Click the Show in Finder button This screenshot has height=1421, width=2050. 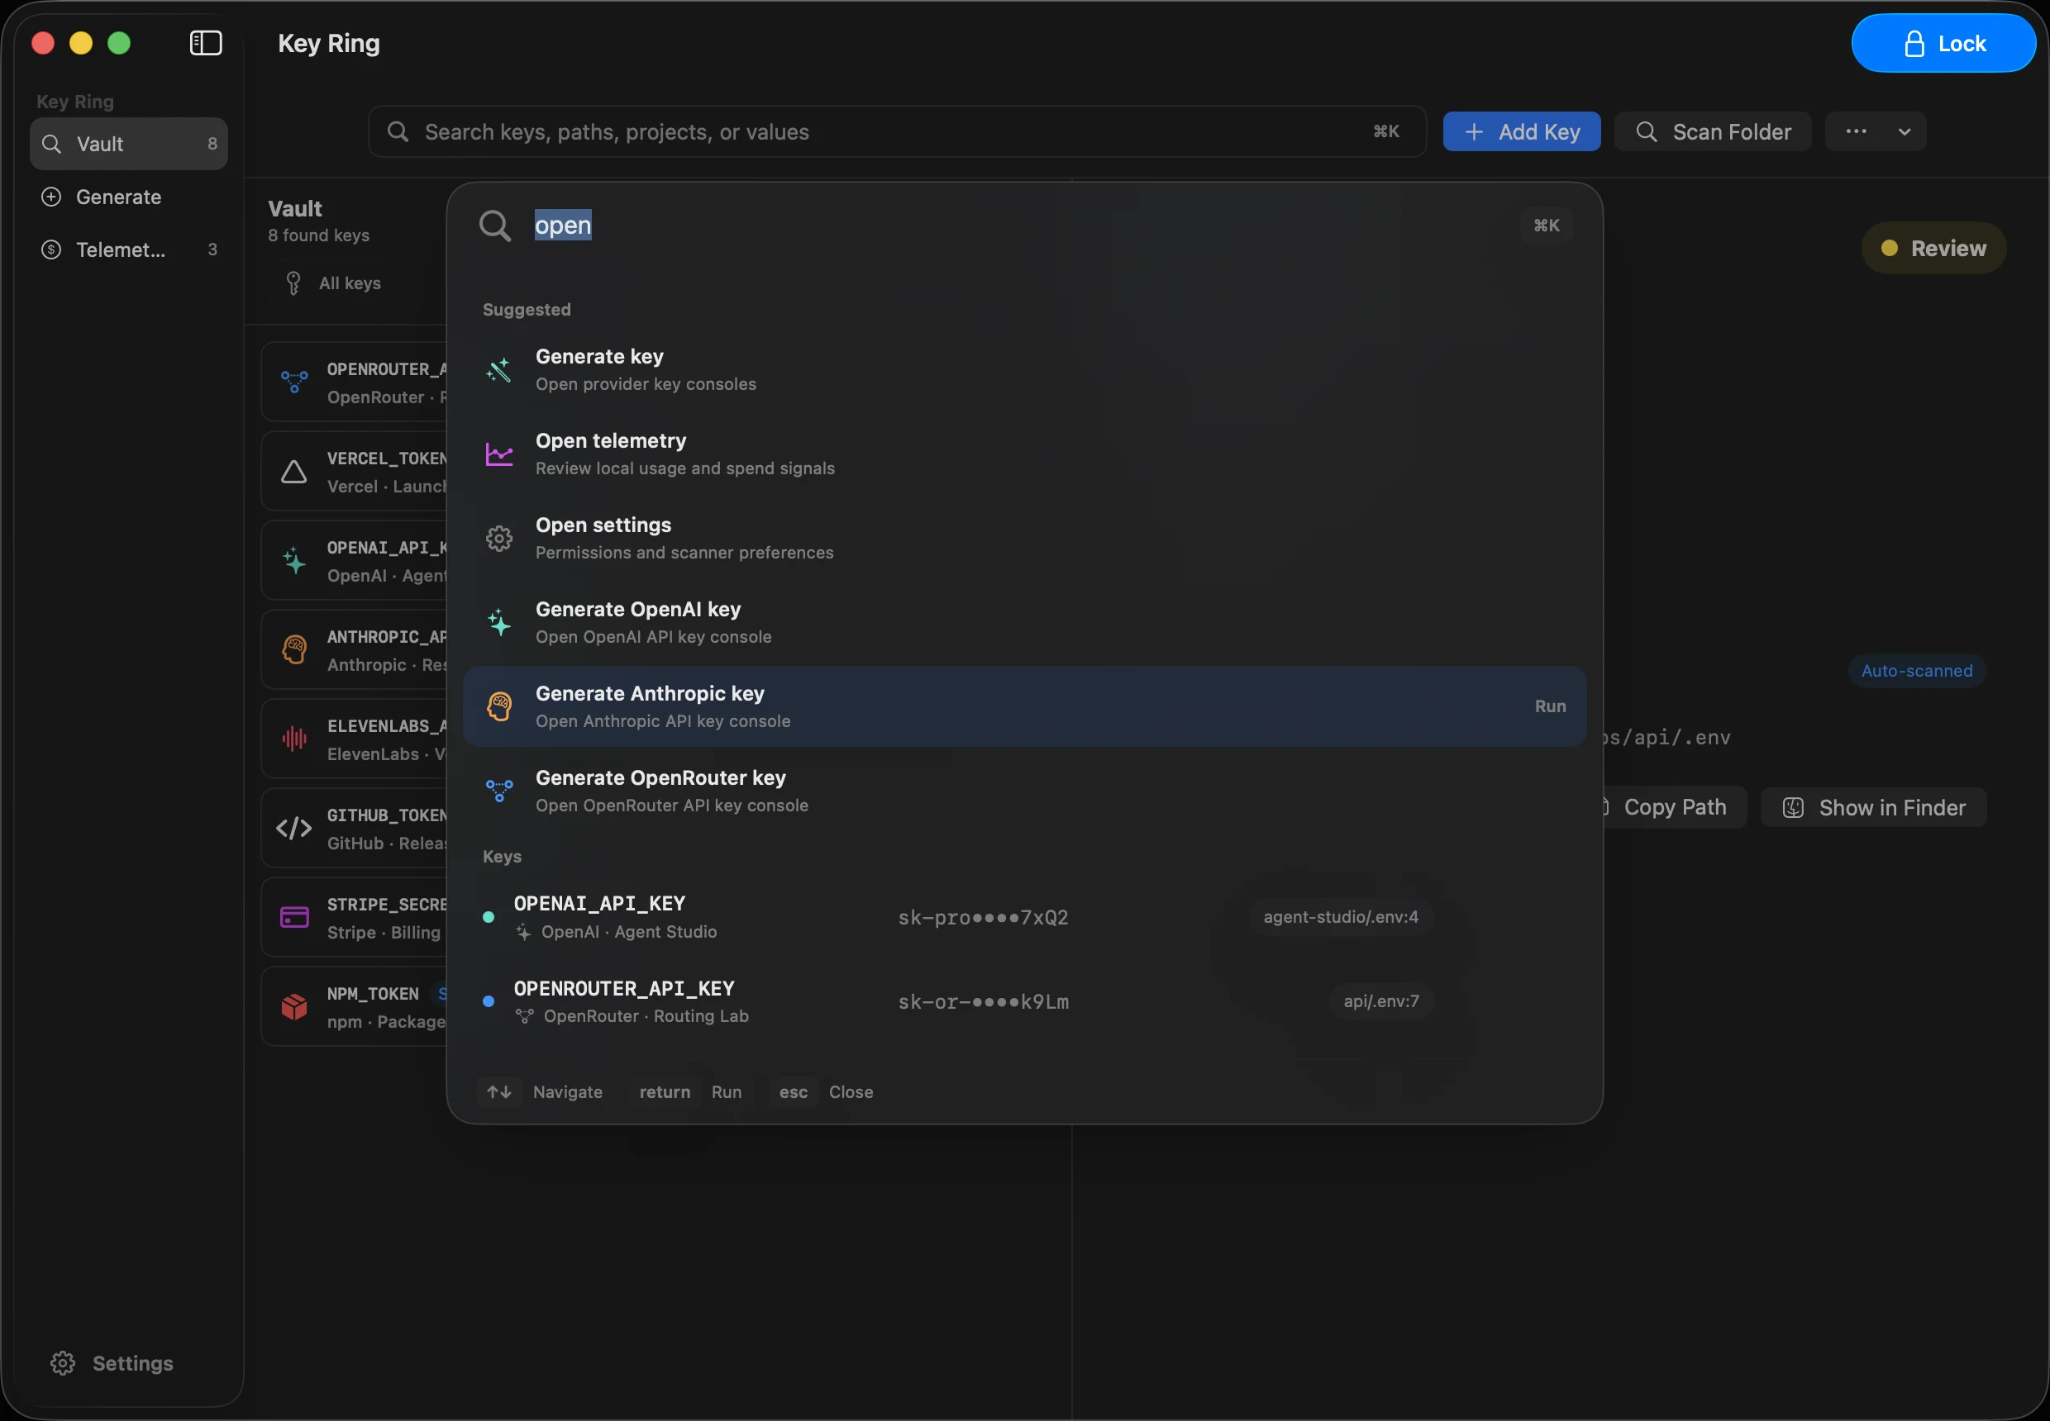pos(1873,806)
